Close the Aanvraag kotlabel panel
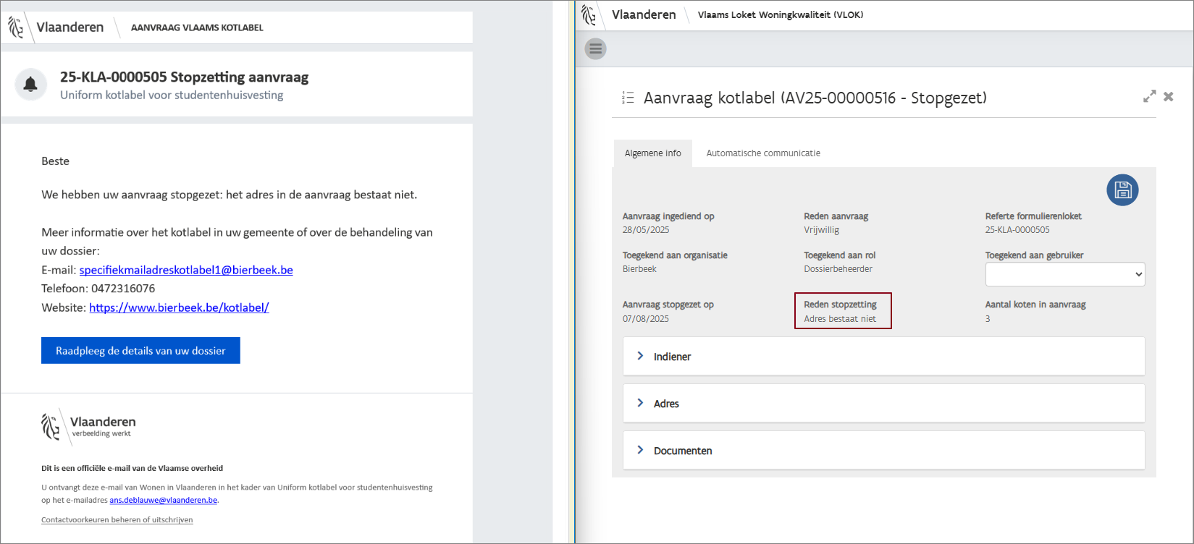The height and width of the screenshot is (544, 1194). click(x=1168, y=96)
